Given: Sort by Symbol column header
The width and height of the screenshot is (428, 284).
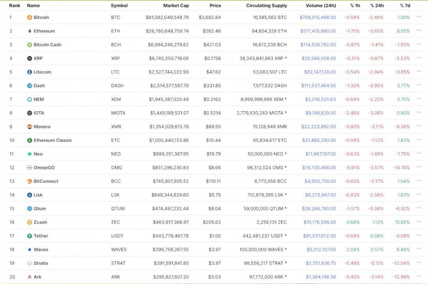Looking at the screenshot, I should pos(119,6).
